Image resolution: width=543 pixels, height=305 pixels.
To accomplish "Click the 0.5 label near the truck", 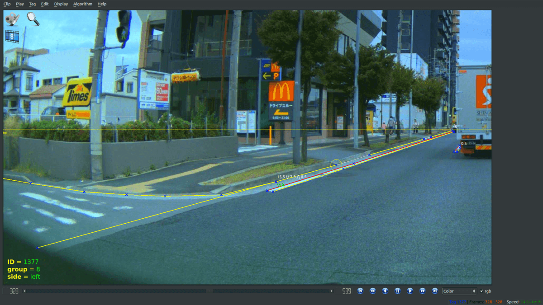I will 464,143.
